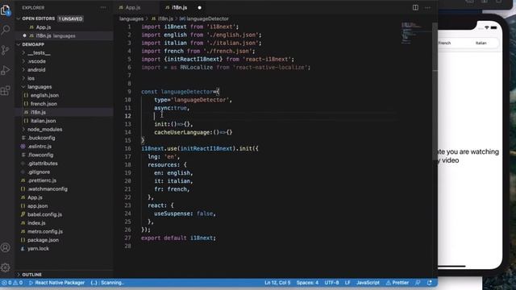Viewport: 516px width, 290px height.
Task: Expand the .vscode folder
Action: click(x=23, y=61)
